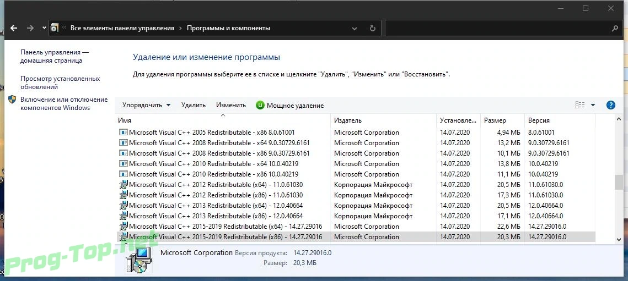Click icon of Visual C++ 2013 (x86) entry
The image size is (628, 281).
(124, 216)
